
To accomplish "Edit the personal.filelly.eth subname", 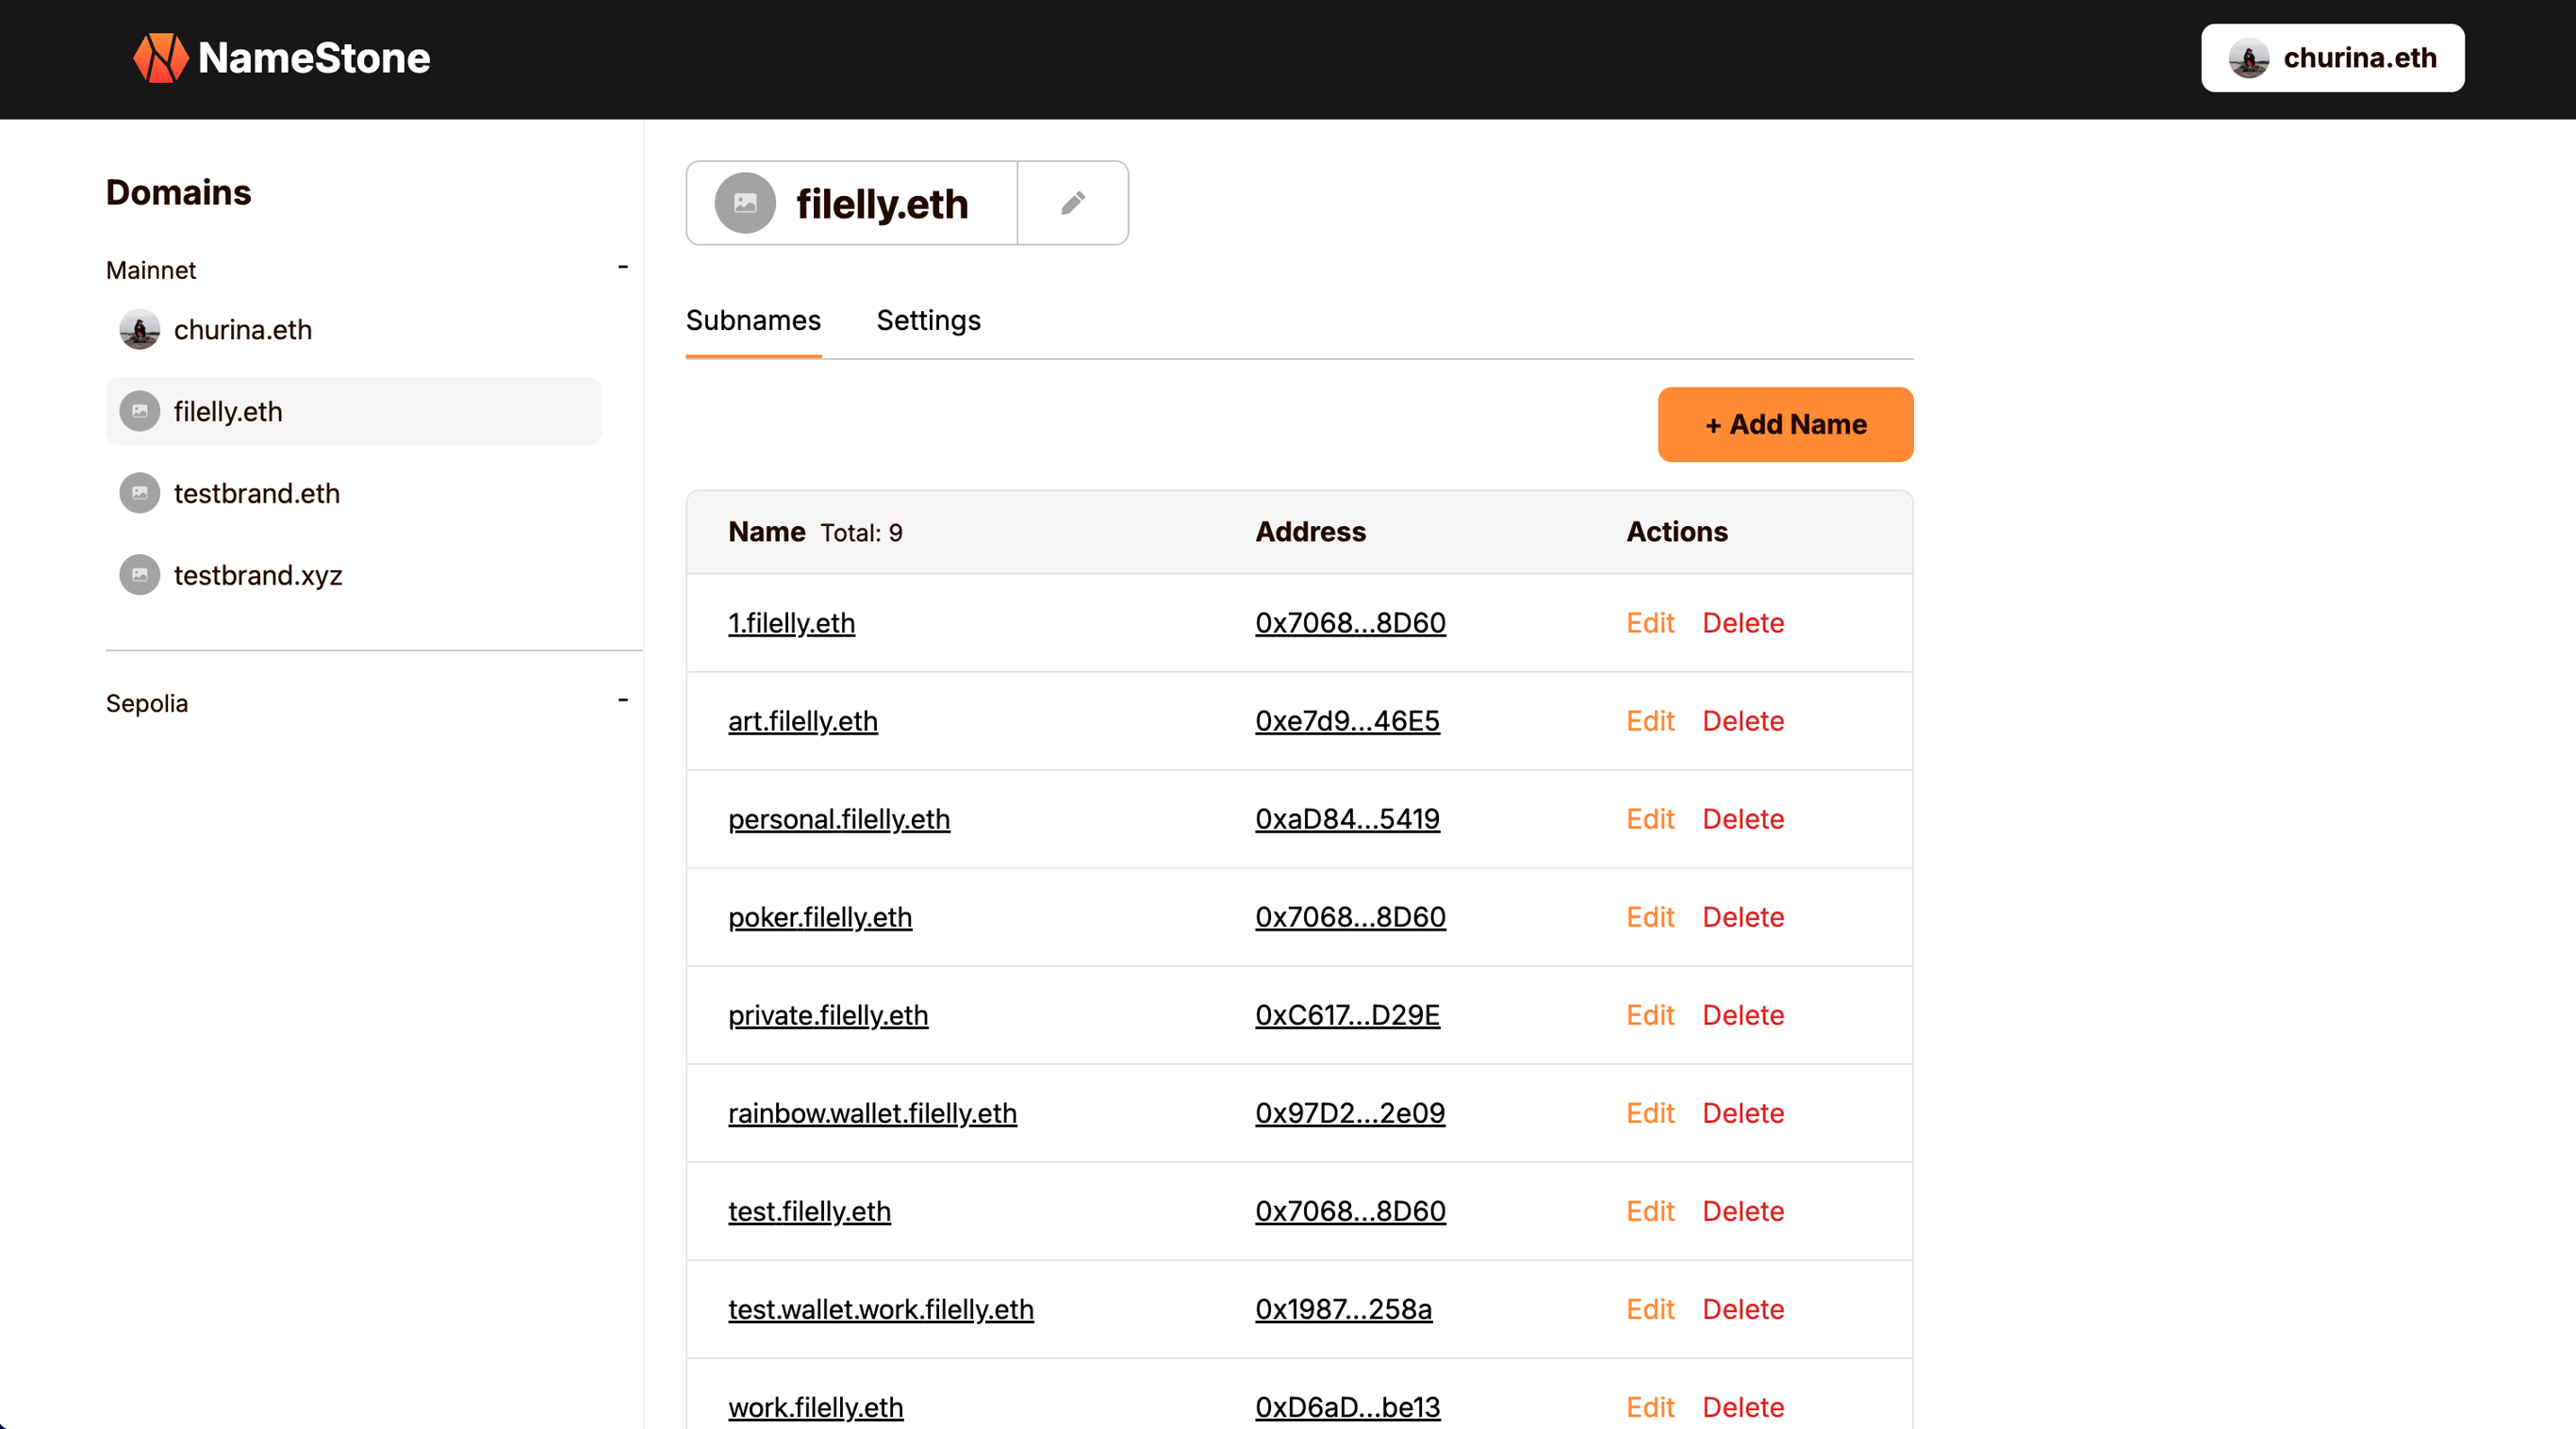I will coord(1650,819).
